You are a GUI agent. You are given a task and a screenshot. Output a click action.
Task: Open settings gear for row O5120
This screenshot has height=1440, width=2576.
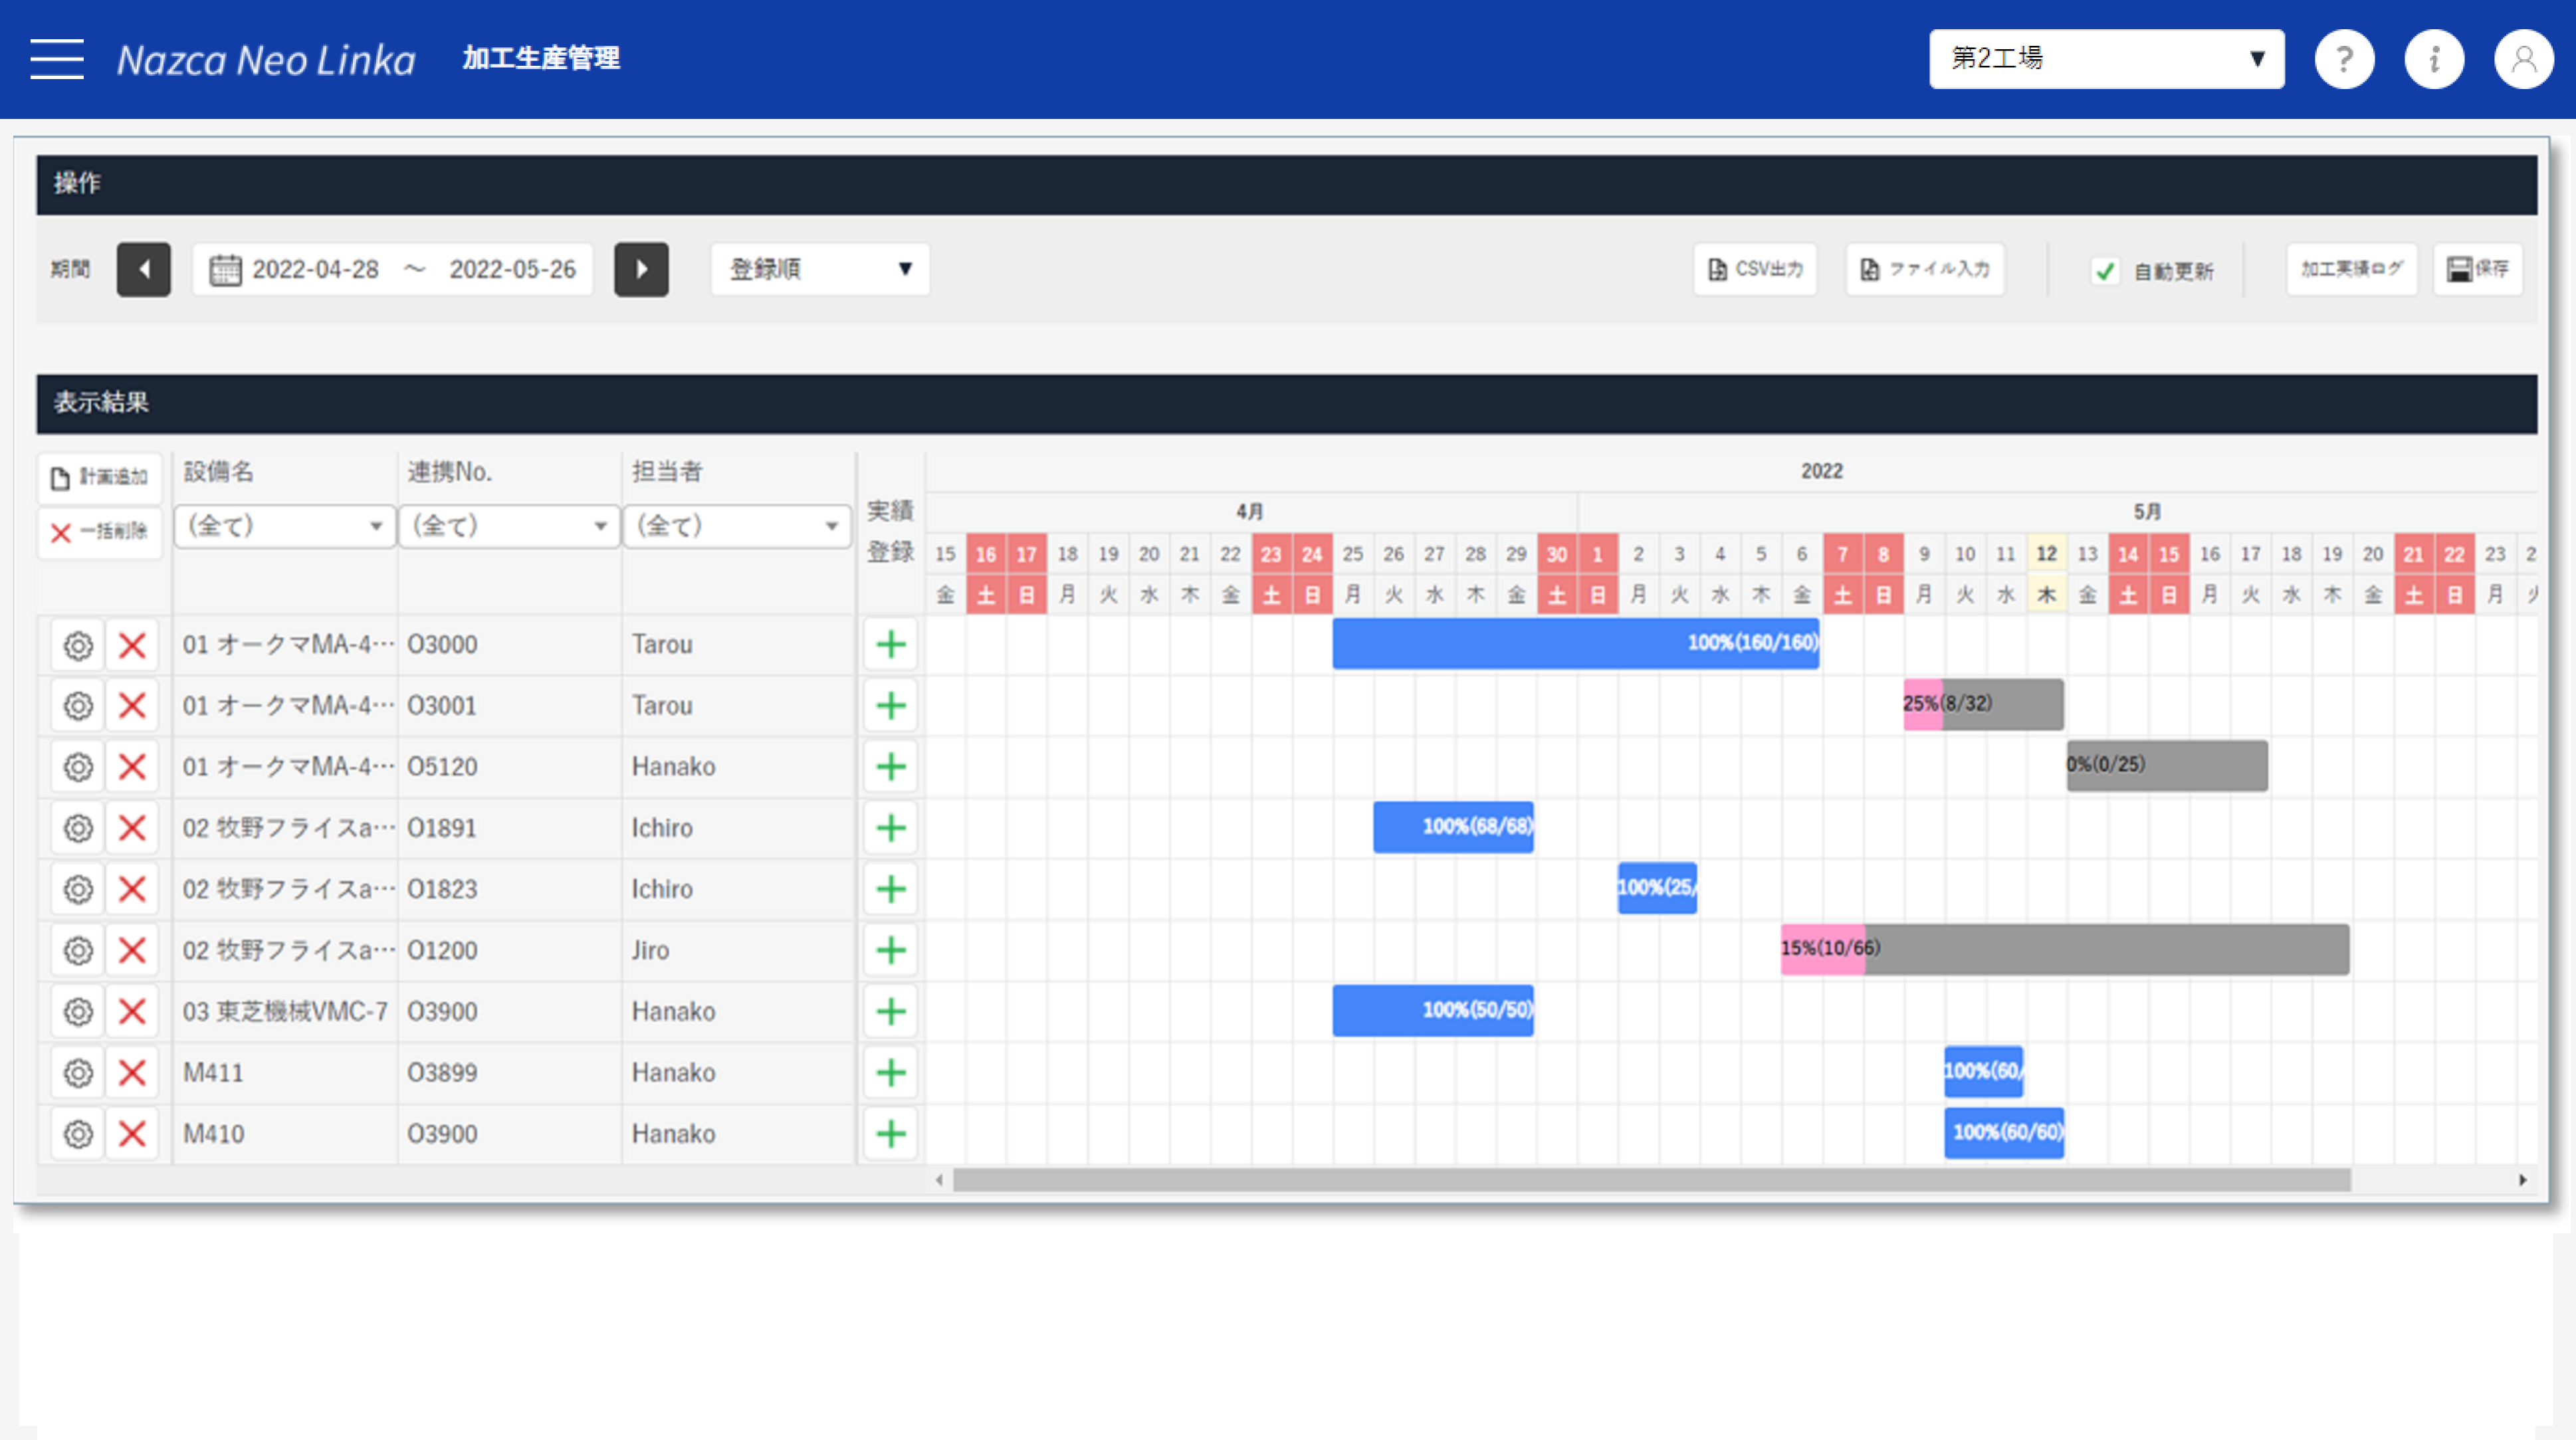pyautogui.click(x=78, y=767)
